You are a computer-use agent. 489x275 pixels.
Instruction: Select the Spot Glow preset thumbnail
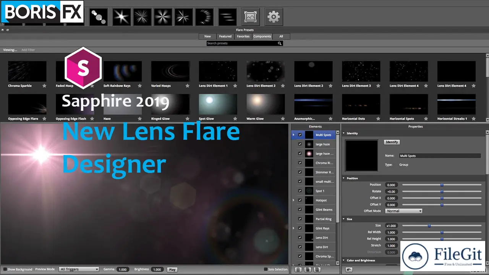[218, 104]
